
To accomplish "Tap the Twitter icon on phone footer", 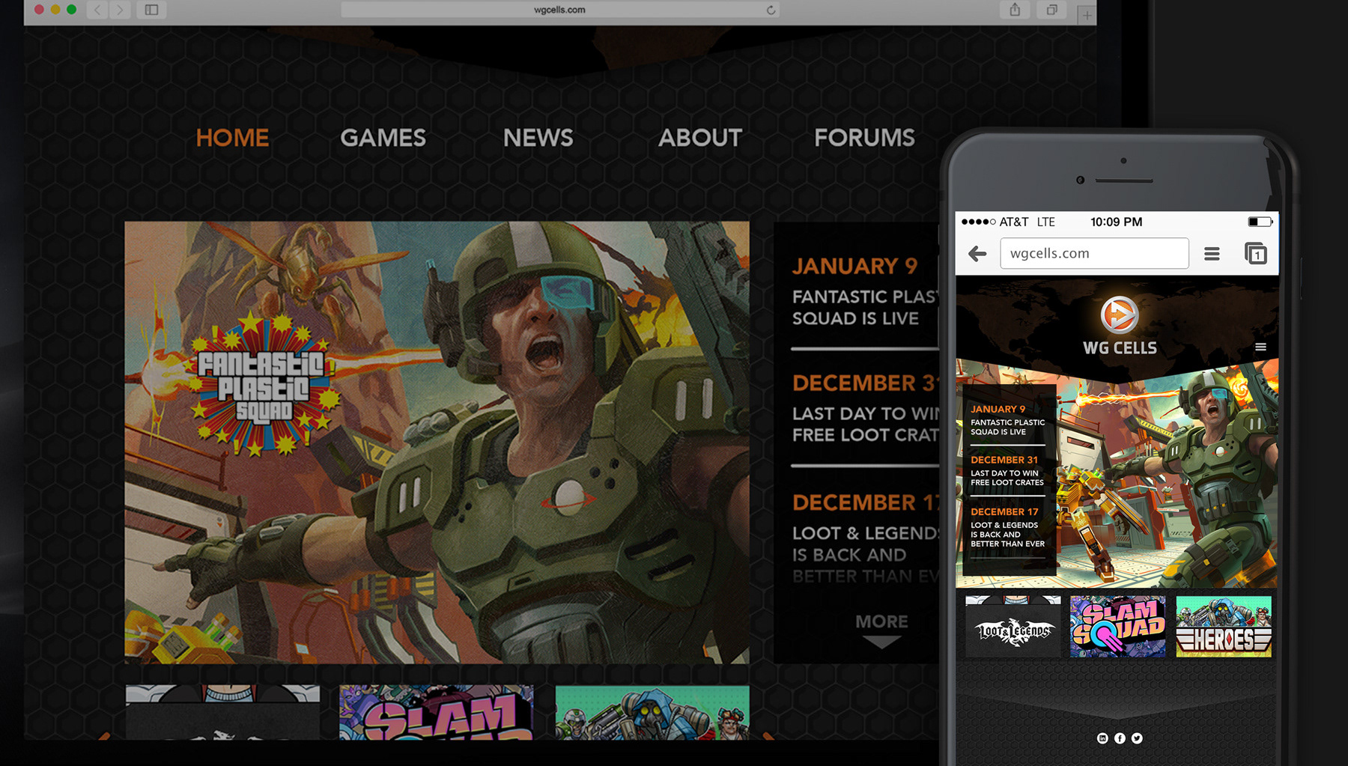I will click(1137, 738).
